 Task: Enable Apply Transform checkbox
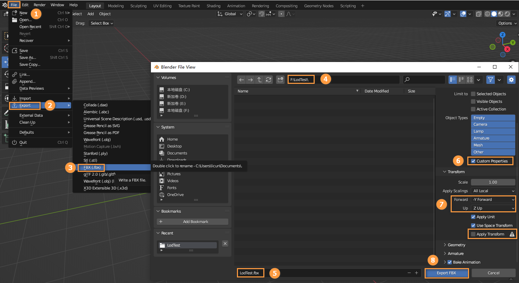click(473, 234)
